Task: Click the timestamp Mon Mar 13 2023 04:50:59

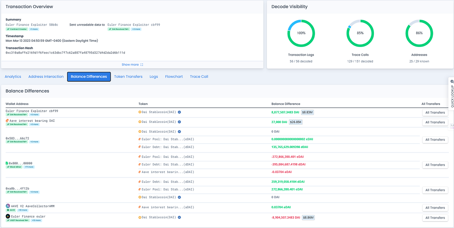Action: [x=52, y=41]
